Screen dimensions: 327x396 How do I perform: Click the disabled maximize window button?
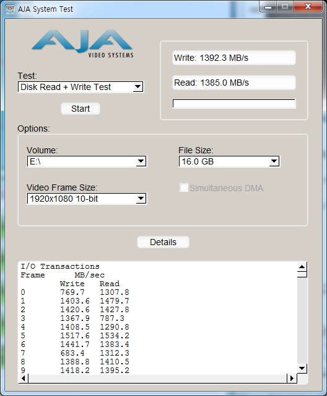tap(285, 6)
